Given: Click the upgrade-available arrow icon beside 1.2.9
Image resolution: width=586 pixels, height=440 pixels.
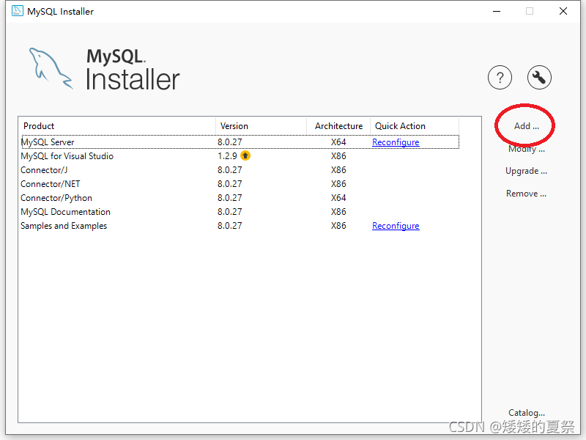Looking at the screenshot, I should [245, 155].
